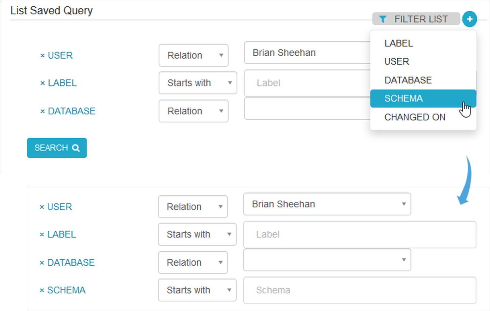This screenshot has width=490, height=311.
Task: Click the lower Label text input field
Action: click(x=359, y=235)
